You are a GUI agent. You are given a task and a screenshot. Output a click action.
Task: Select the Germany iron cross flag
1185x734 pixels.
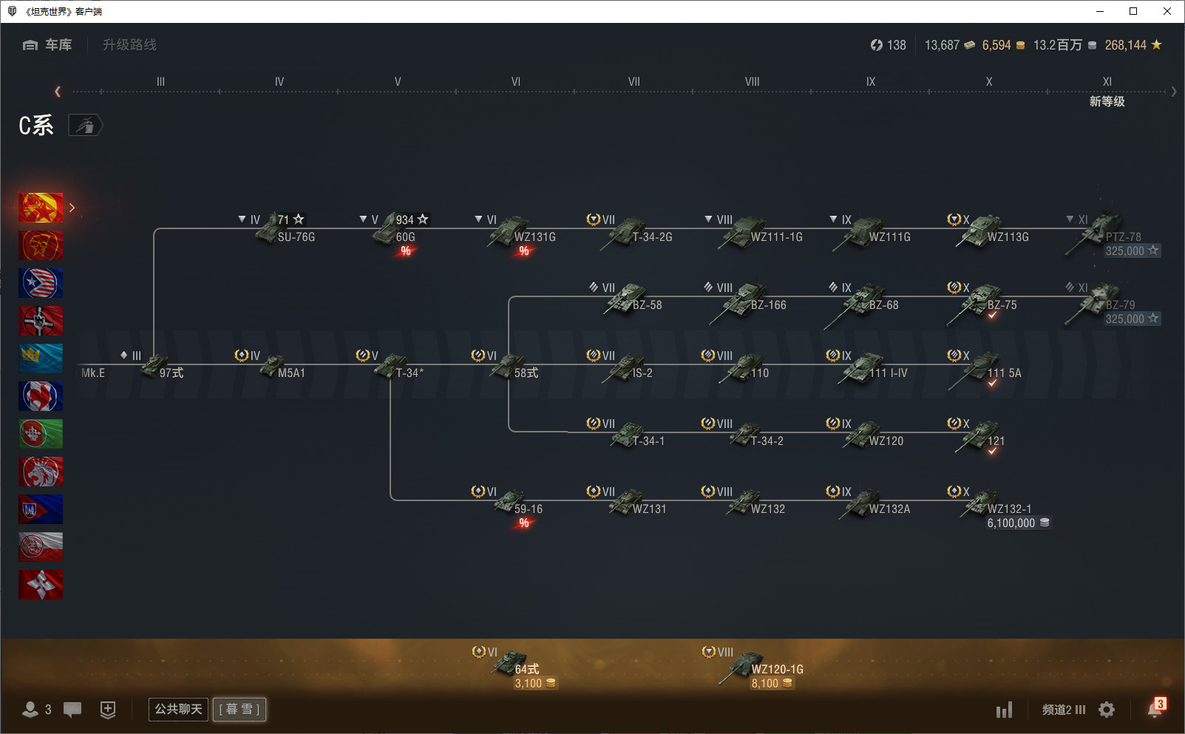tap(41, 321)
